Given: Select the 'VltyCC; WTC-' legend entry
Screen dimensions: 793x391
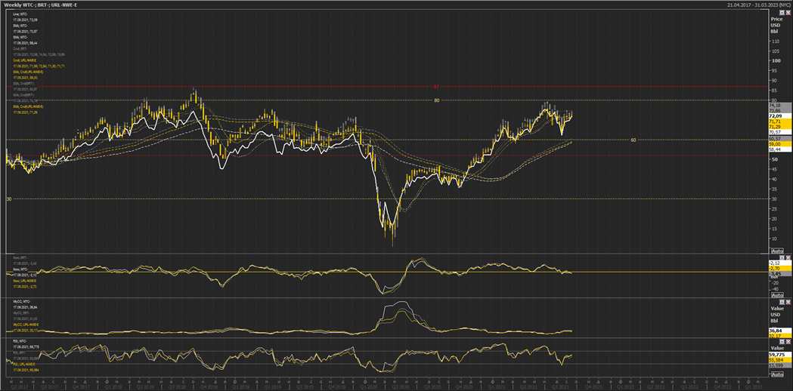Looking at the screenshot, I should (x=22, y=302).
